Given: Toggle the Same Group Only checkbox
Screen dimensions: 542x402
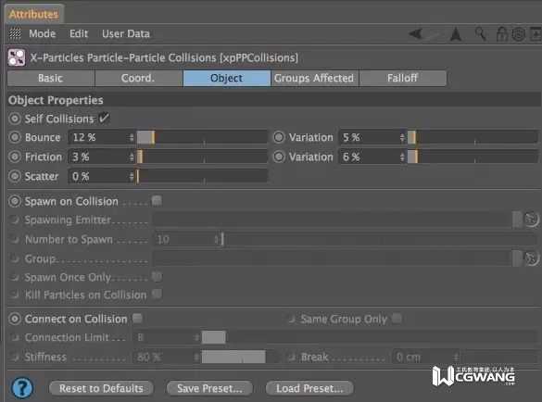Looking at the screenshot, I should tap(397, 318).
